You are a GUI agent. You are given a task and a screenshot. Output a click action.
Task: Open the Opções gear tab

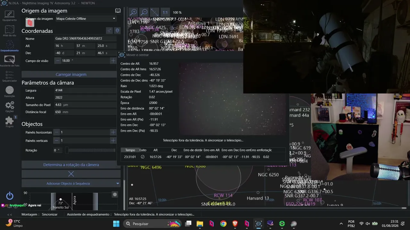pyautogui.click(x=10, y=106)
